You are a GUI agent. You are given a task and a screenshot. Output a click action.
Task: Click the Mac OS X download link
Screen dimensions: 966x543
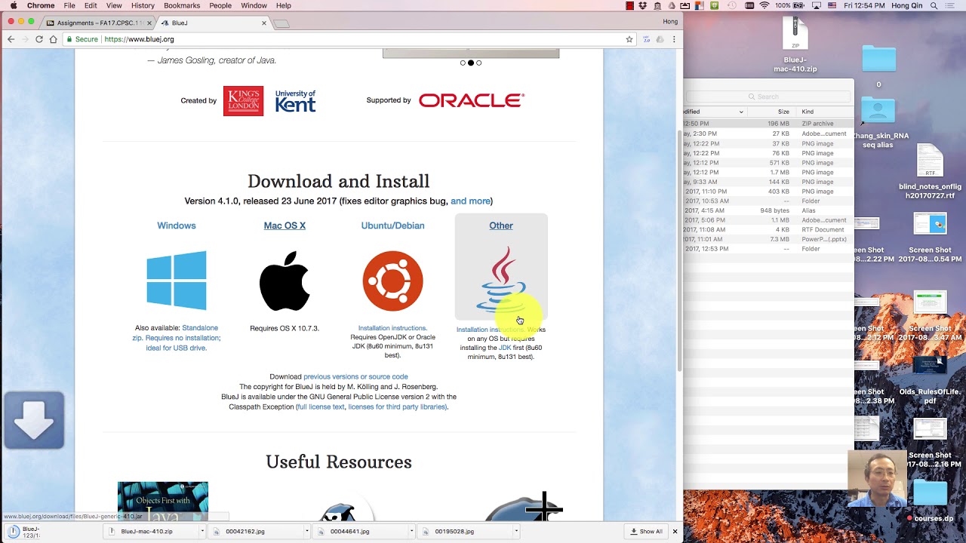tap(285, 225)
